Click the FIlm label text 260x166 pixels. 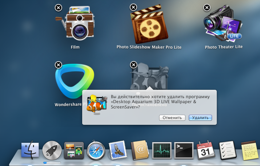click(x=75, y=47)
